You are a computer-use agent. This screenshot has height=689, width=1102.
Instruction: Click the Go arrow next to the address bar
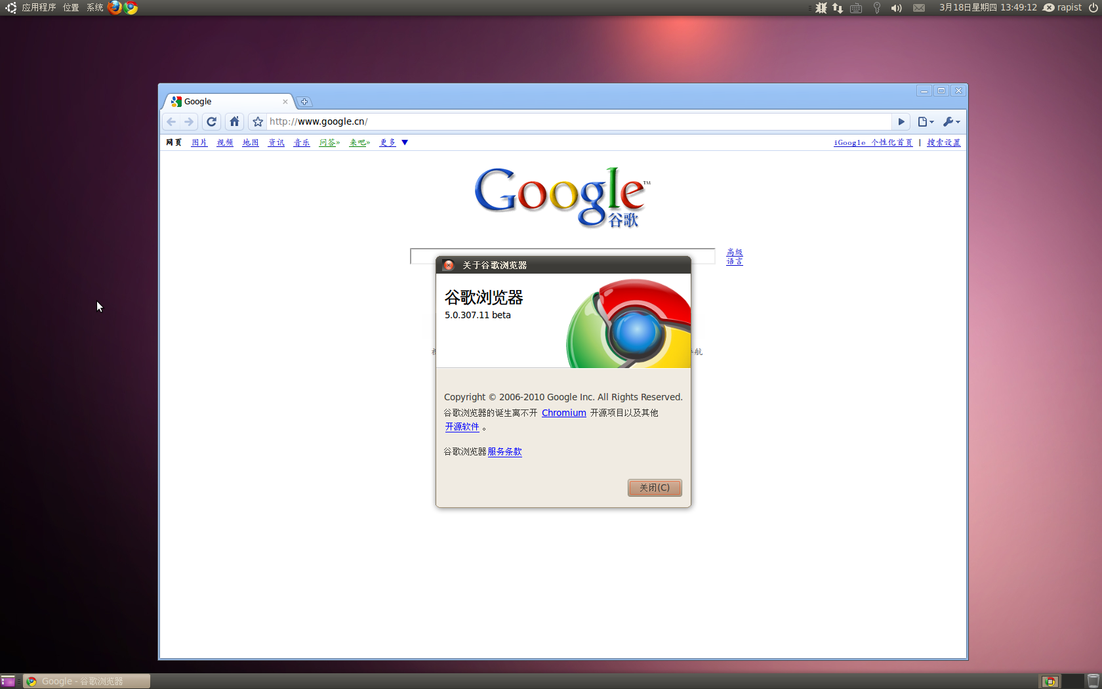click(901, 121)
